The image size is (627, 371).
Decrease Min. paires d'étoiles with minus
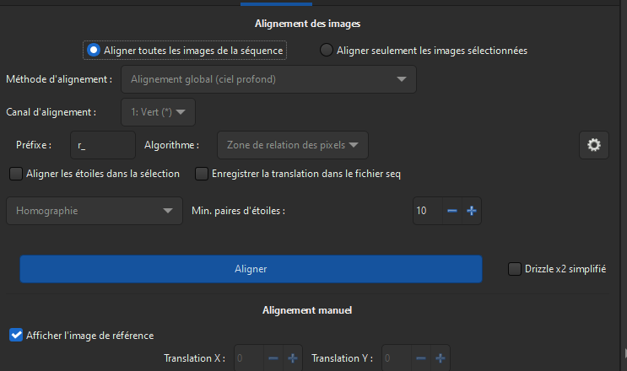click(452, 211)
